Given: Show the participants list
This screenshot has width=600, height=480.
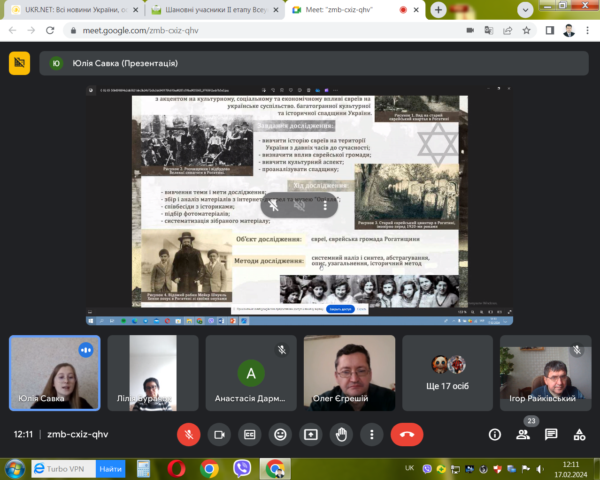Looking at the screenshot, I should coord(523,435).
